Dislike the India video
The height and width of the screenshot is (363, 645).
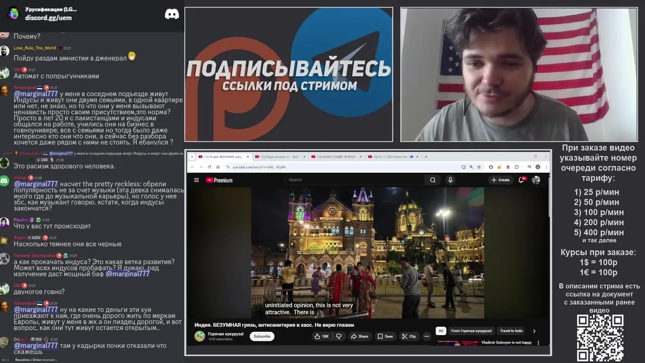tap(339, 336)
